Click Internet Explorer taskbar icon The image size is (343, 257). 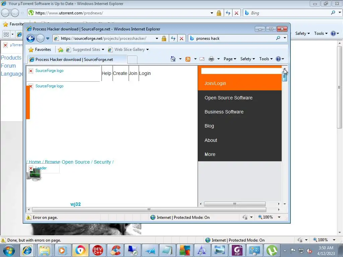(27, 250)
